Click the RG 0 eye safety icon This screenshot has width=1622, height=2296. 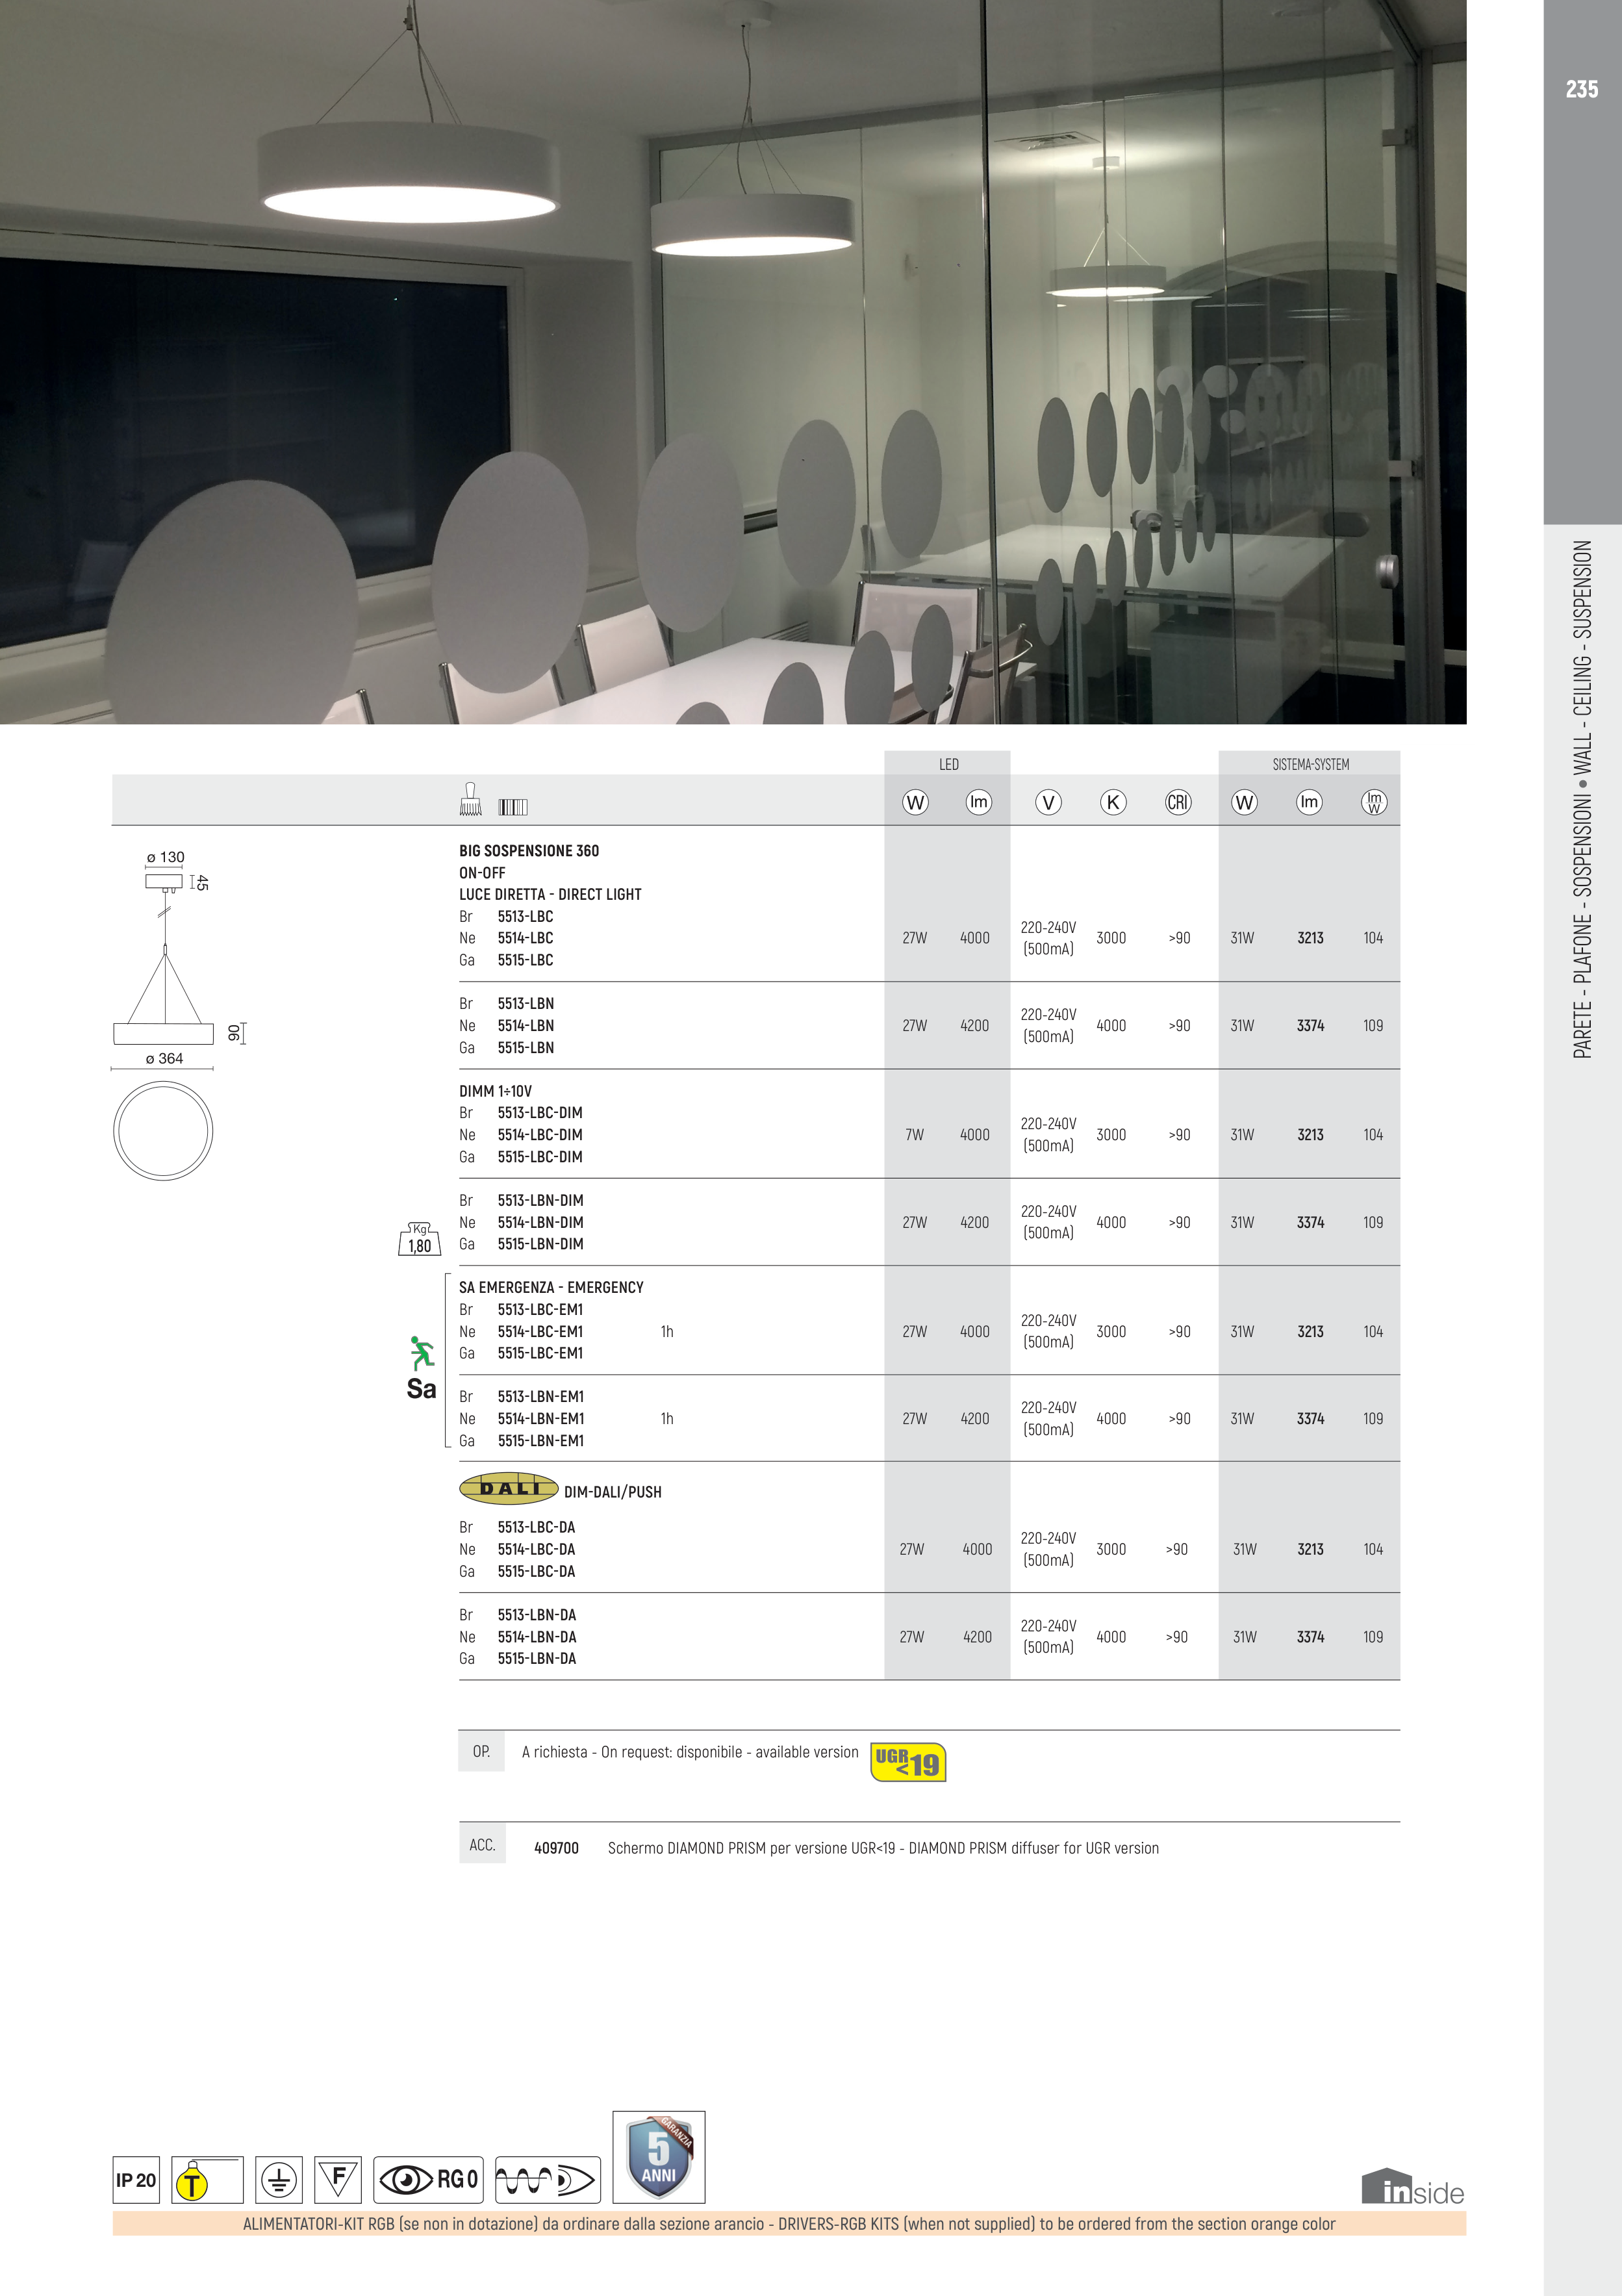[428, 2180]
